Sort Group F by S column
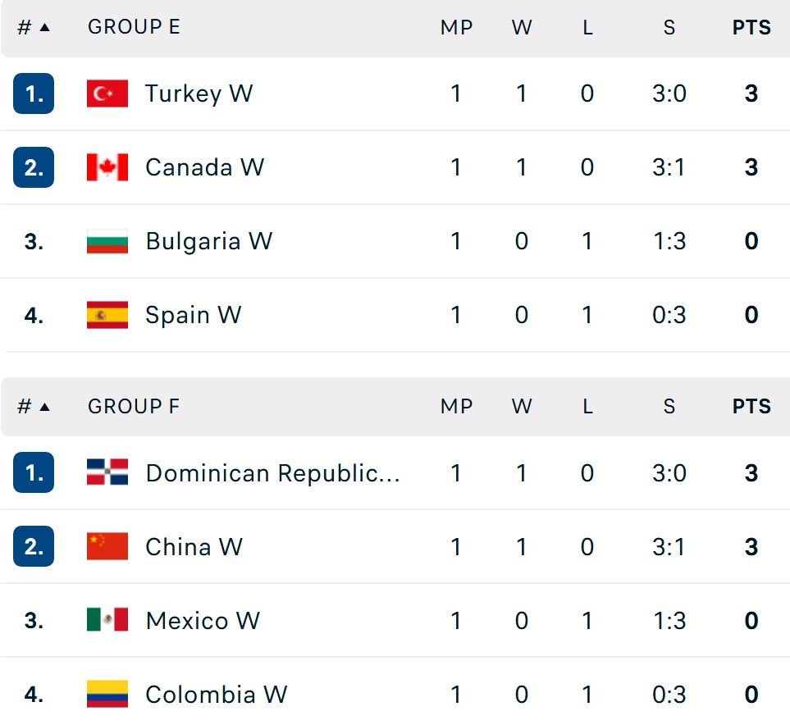The image size is (790, 725). 669,407
